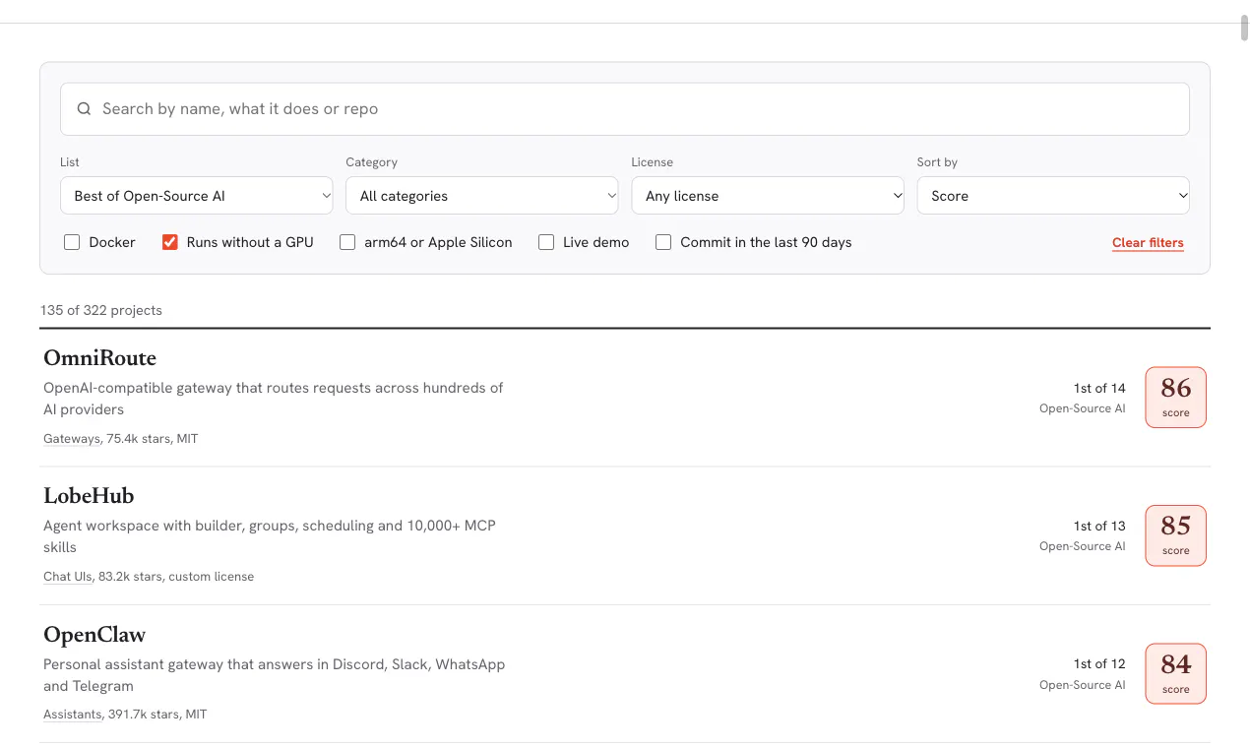The width and height of the screenshot is (1250, 748).
Task: Open the Any license dropdown
Action: click(x=768, y=196)
